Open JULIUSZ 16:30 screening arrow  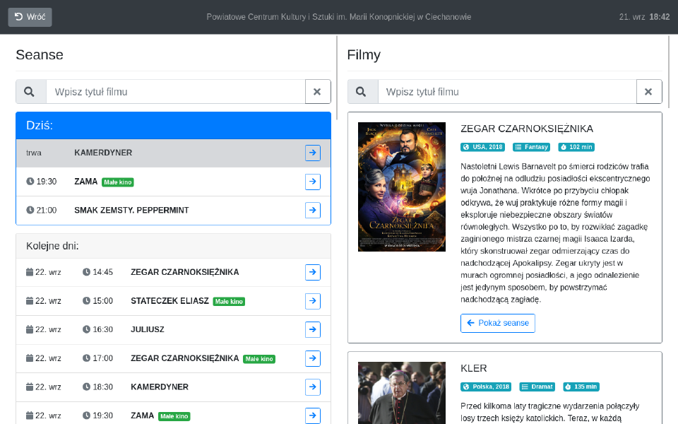(x=313, y=330)
